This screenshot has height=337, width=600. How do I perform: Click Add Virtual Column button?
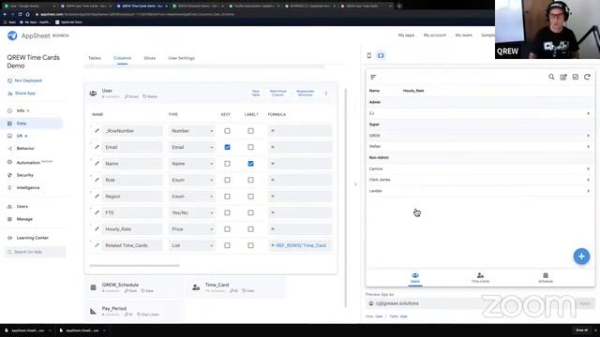coord(277,93)
